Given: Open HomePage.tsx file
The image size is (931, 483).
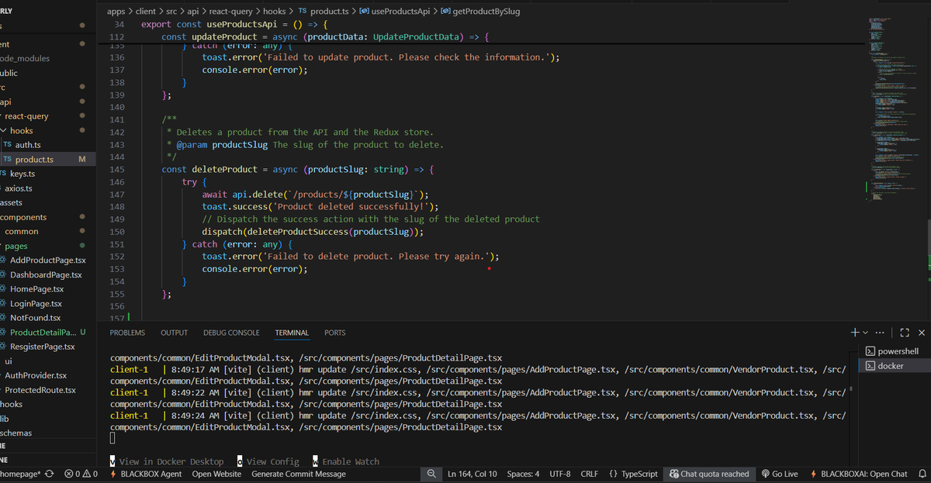Looking at the screenshot, I should [x=37, y=289].
